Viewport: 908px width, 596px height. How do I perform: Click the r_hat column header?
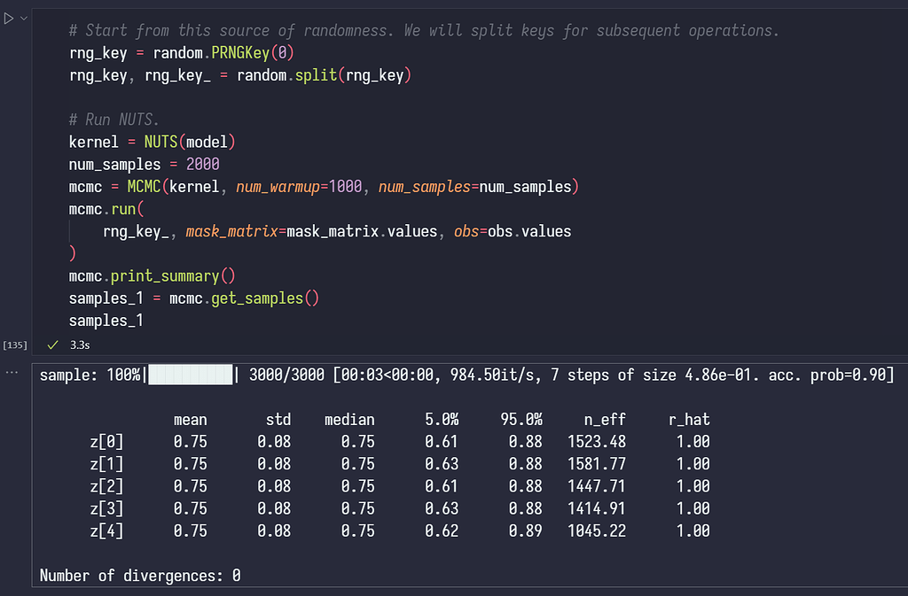click(x=688, y=419)
